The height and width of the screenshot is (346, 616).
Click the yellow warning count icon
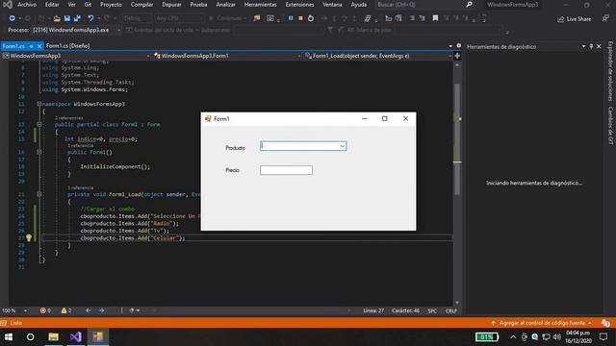click(64, 310)
